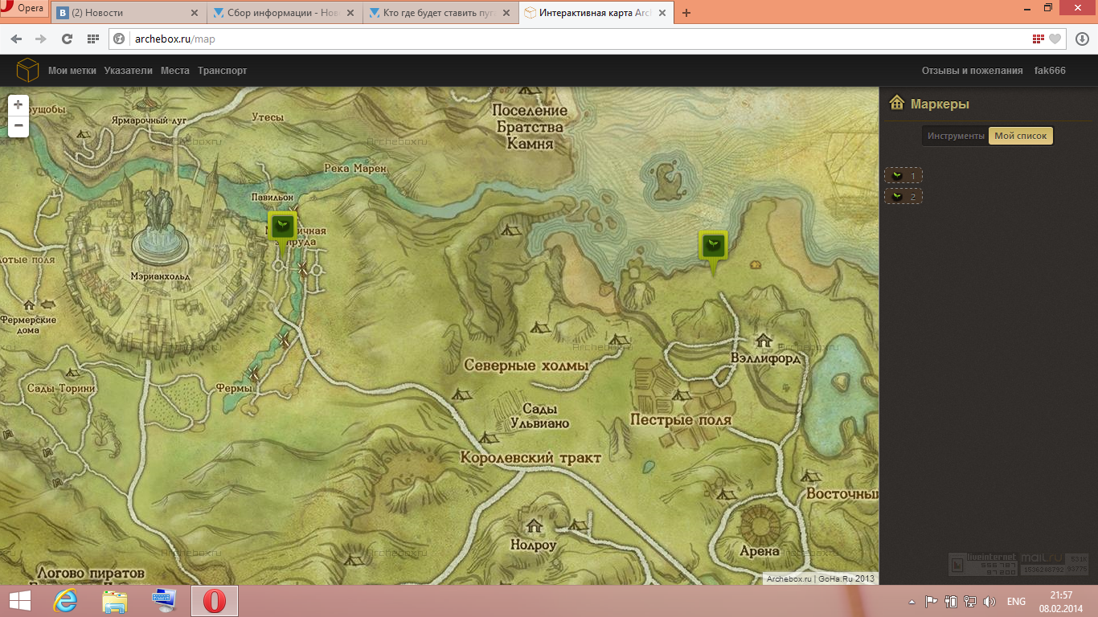
Task: Close the Сбор информации tab
Action: (350, 13)
